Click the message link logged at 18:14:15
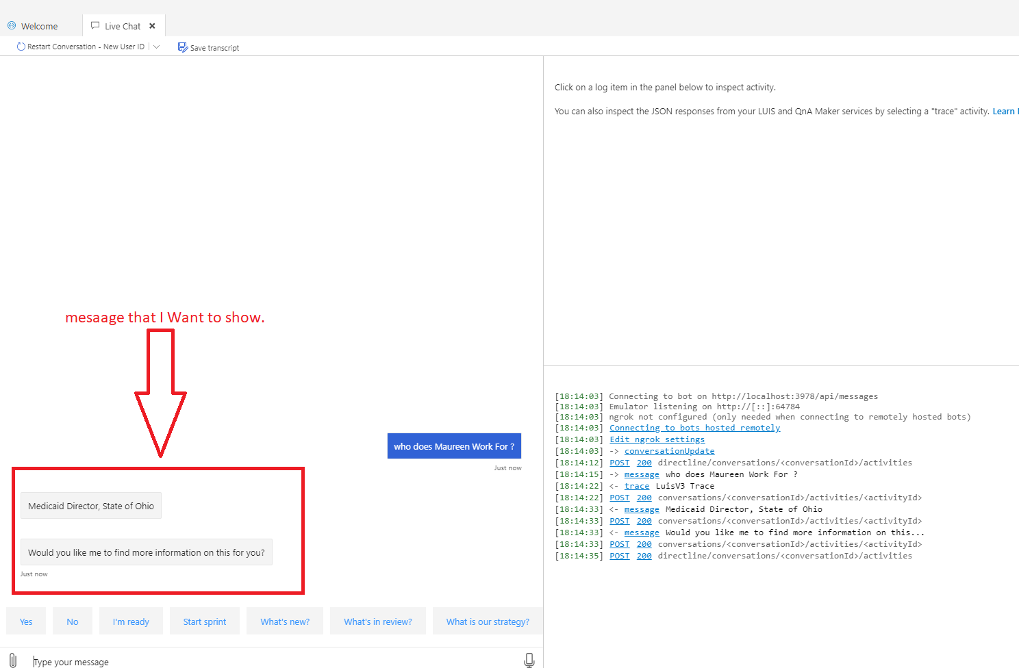Image resolution: width=1019 pixels, height=668 pixels. [642, 474]
